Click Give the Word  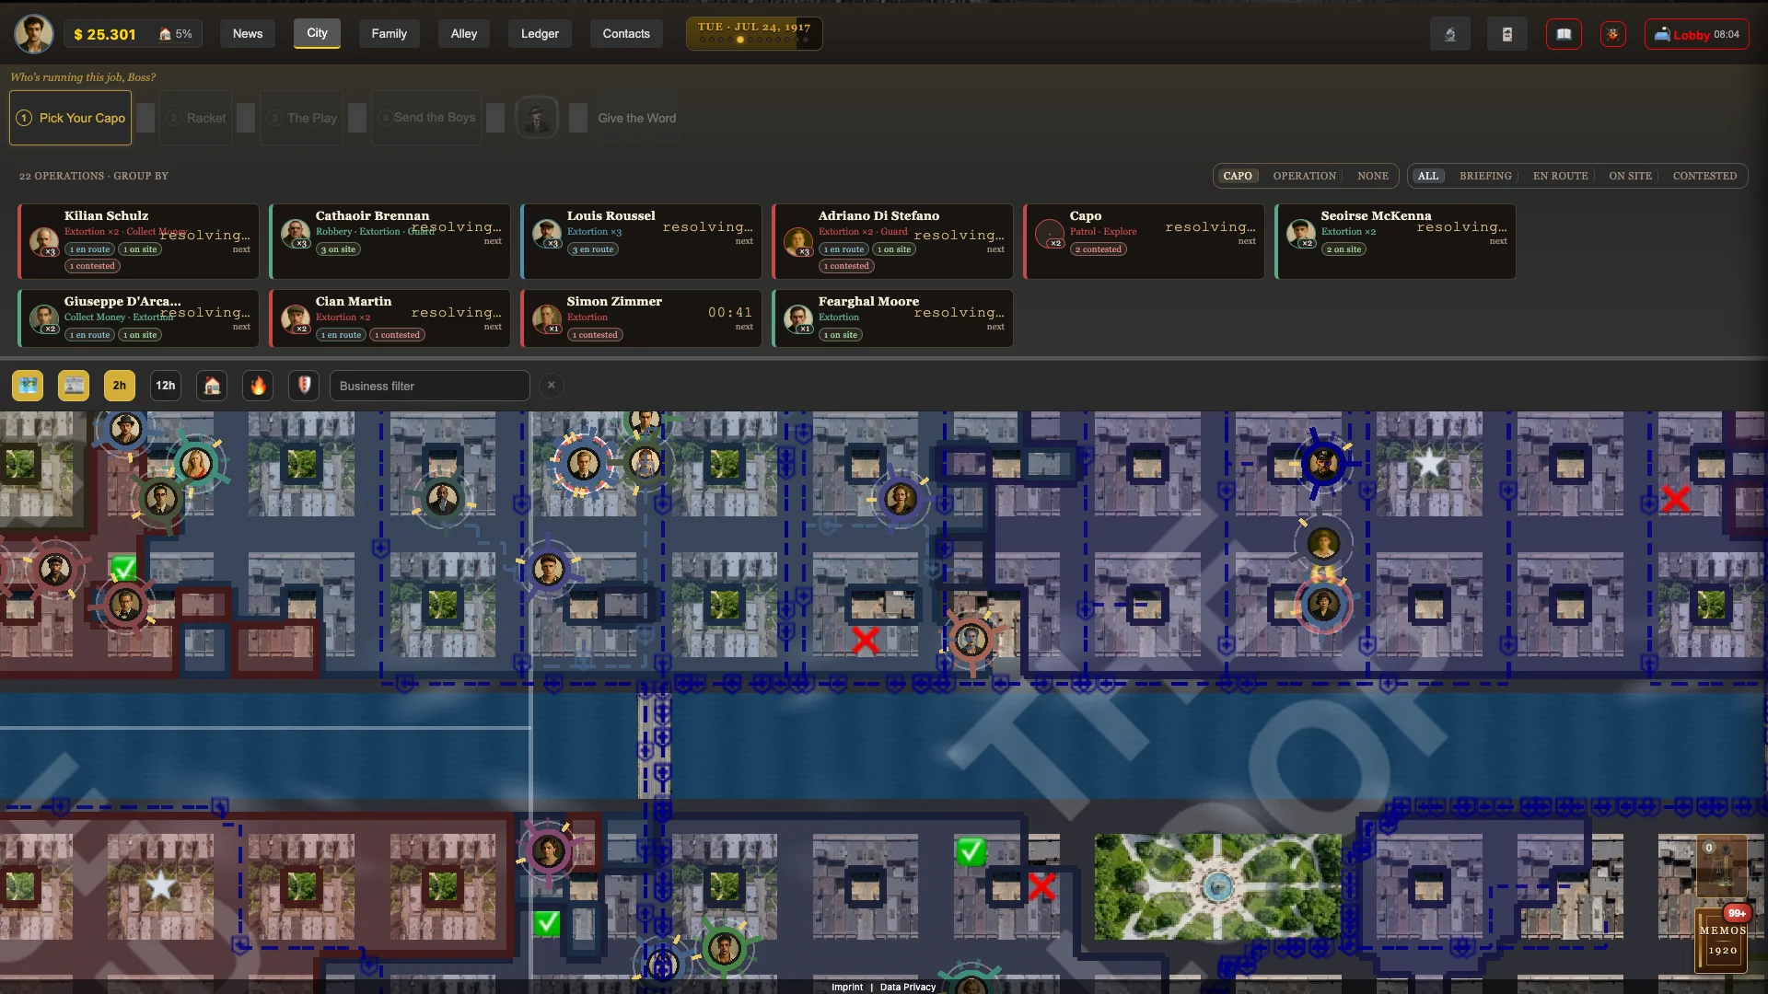click(636, 118)
